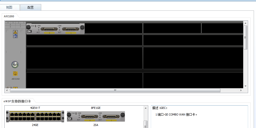Click slot numbering diagram on chassis
Screen dimensions: 256x128
pyautogui.click(x=15, y=25)
